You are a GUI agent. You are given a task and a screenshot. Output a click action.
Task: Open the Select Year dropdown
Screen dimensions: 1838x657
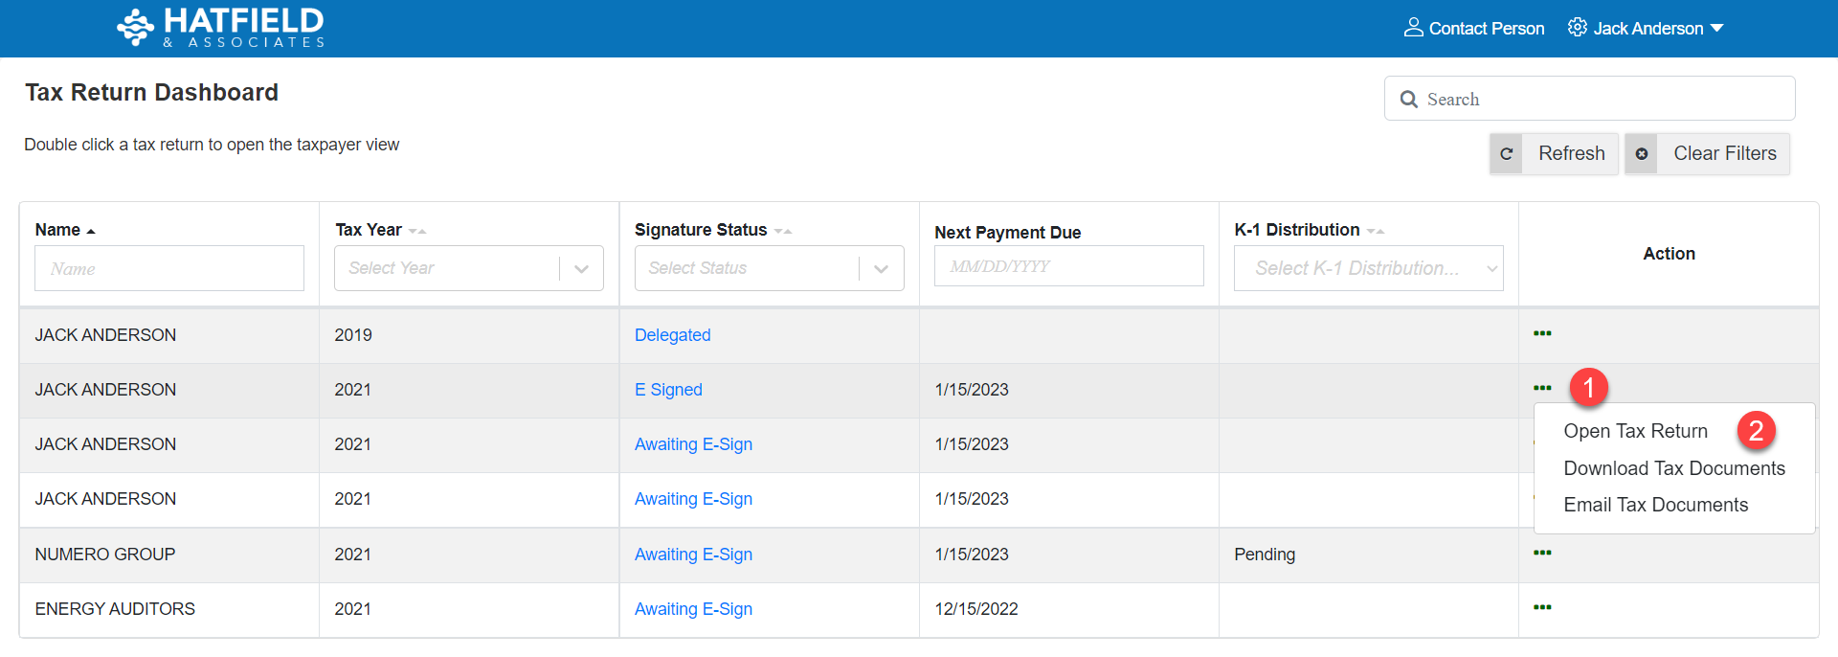[x=469, y=268]
